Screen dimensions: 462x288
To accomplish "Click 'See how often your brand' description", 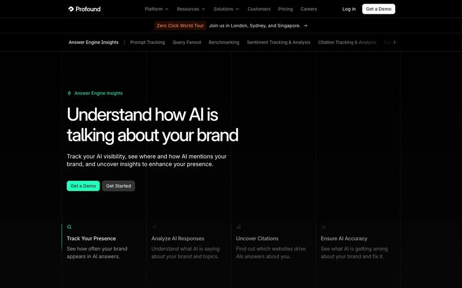I will pyautogui.click(x=97, y=253).
